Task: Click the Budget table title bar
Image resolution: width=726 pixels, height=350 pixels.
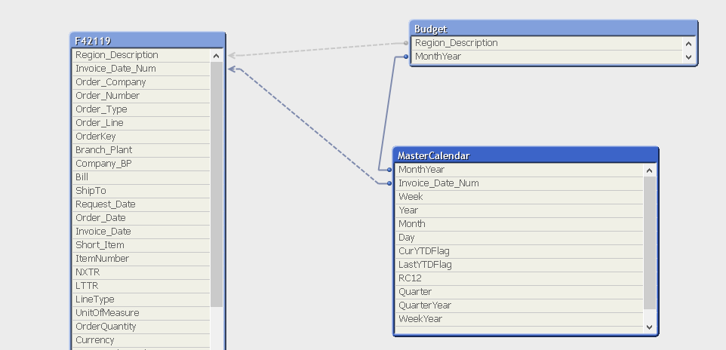Action: click(554, 29)
